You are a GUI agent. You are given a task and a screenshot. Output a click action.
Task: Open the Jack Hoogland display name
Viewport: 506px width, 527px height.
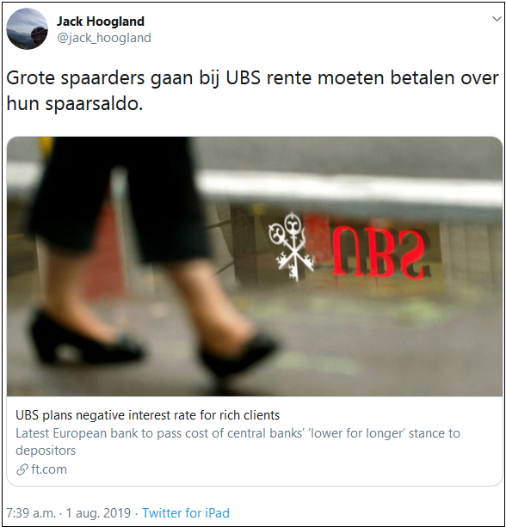(101, 21)
